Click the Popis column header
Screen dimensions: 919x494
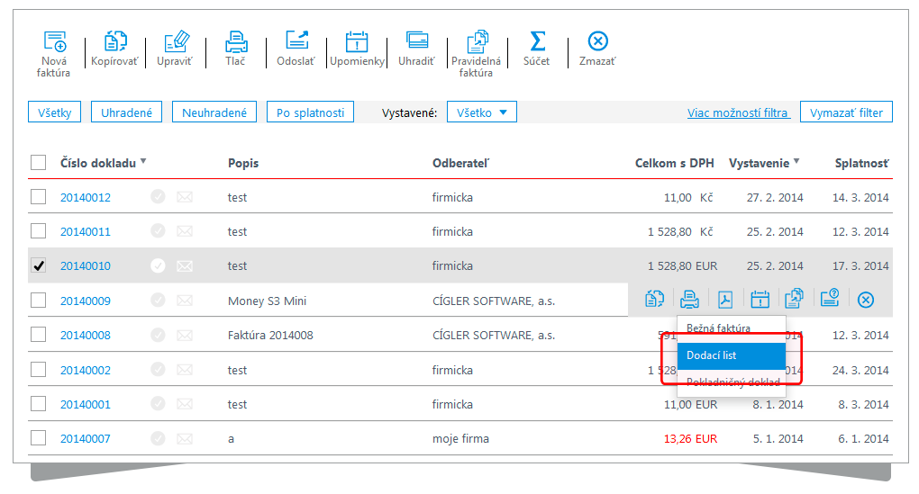coord(243,163)
